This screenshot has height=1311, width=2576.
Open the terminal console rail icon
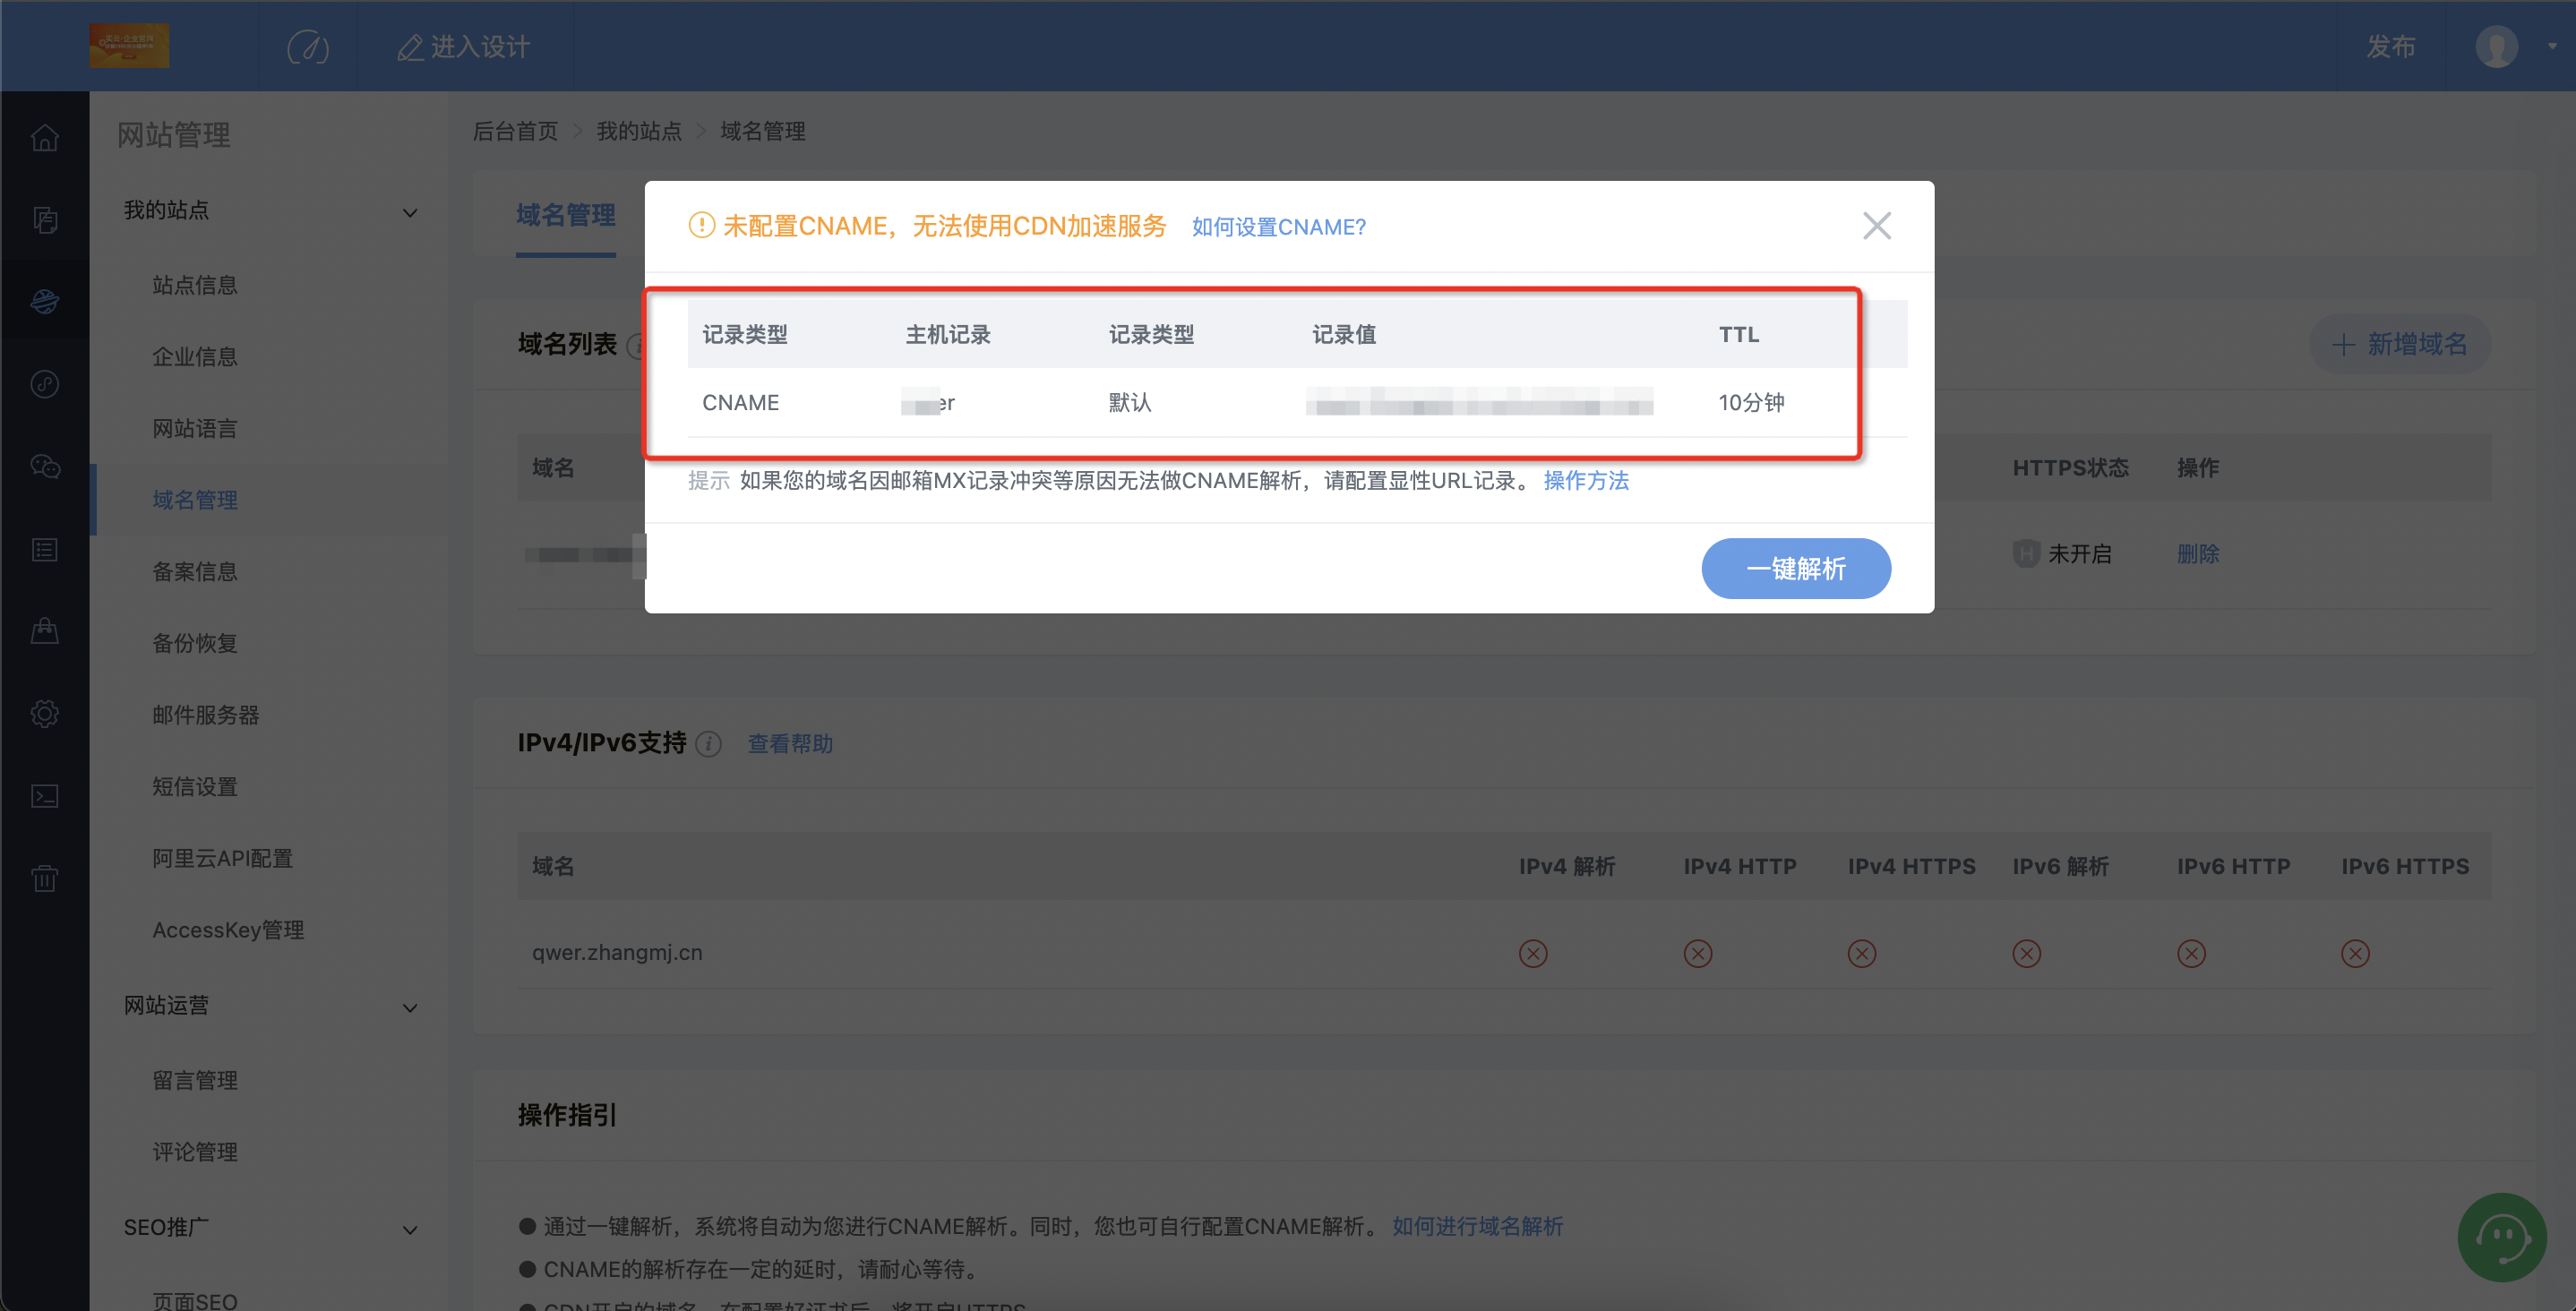click(44, 796)
